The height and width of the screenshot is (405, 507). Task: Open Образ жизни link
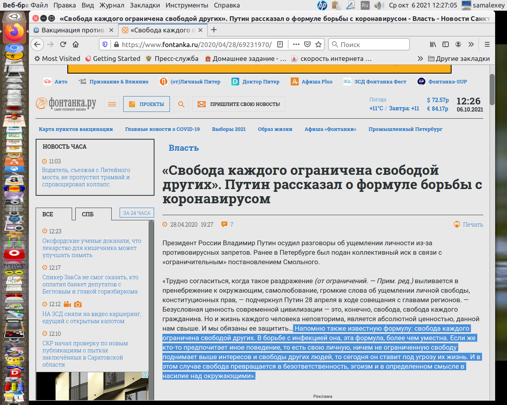coord(275,129)
